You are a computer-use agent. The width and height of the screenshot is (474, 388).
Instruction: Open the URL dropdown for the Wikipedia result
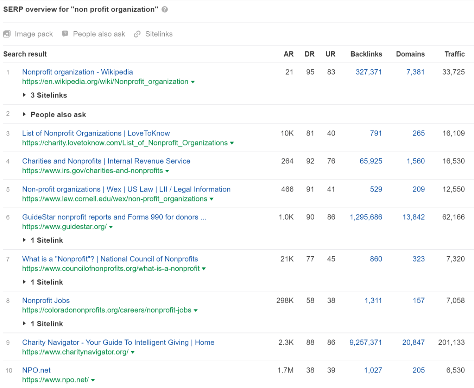coord(193,81)
